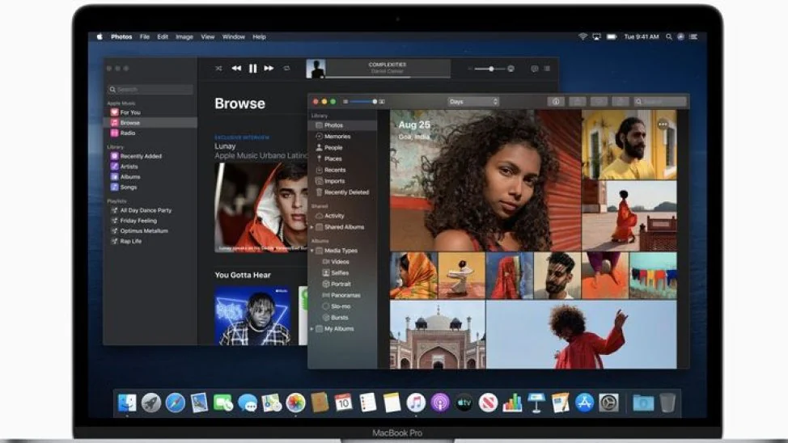Open the Edit menu in menu bar
This screenshot has width=788, height=443.
point(163,36)
